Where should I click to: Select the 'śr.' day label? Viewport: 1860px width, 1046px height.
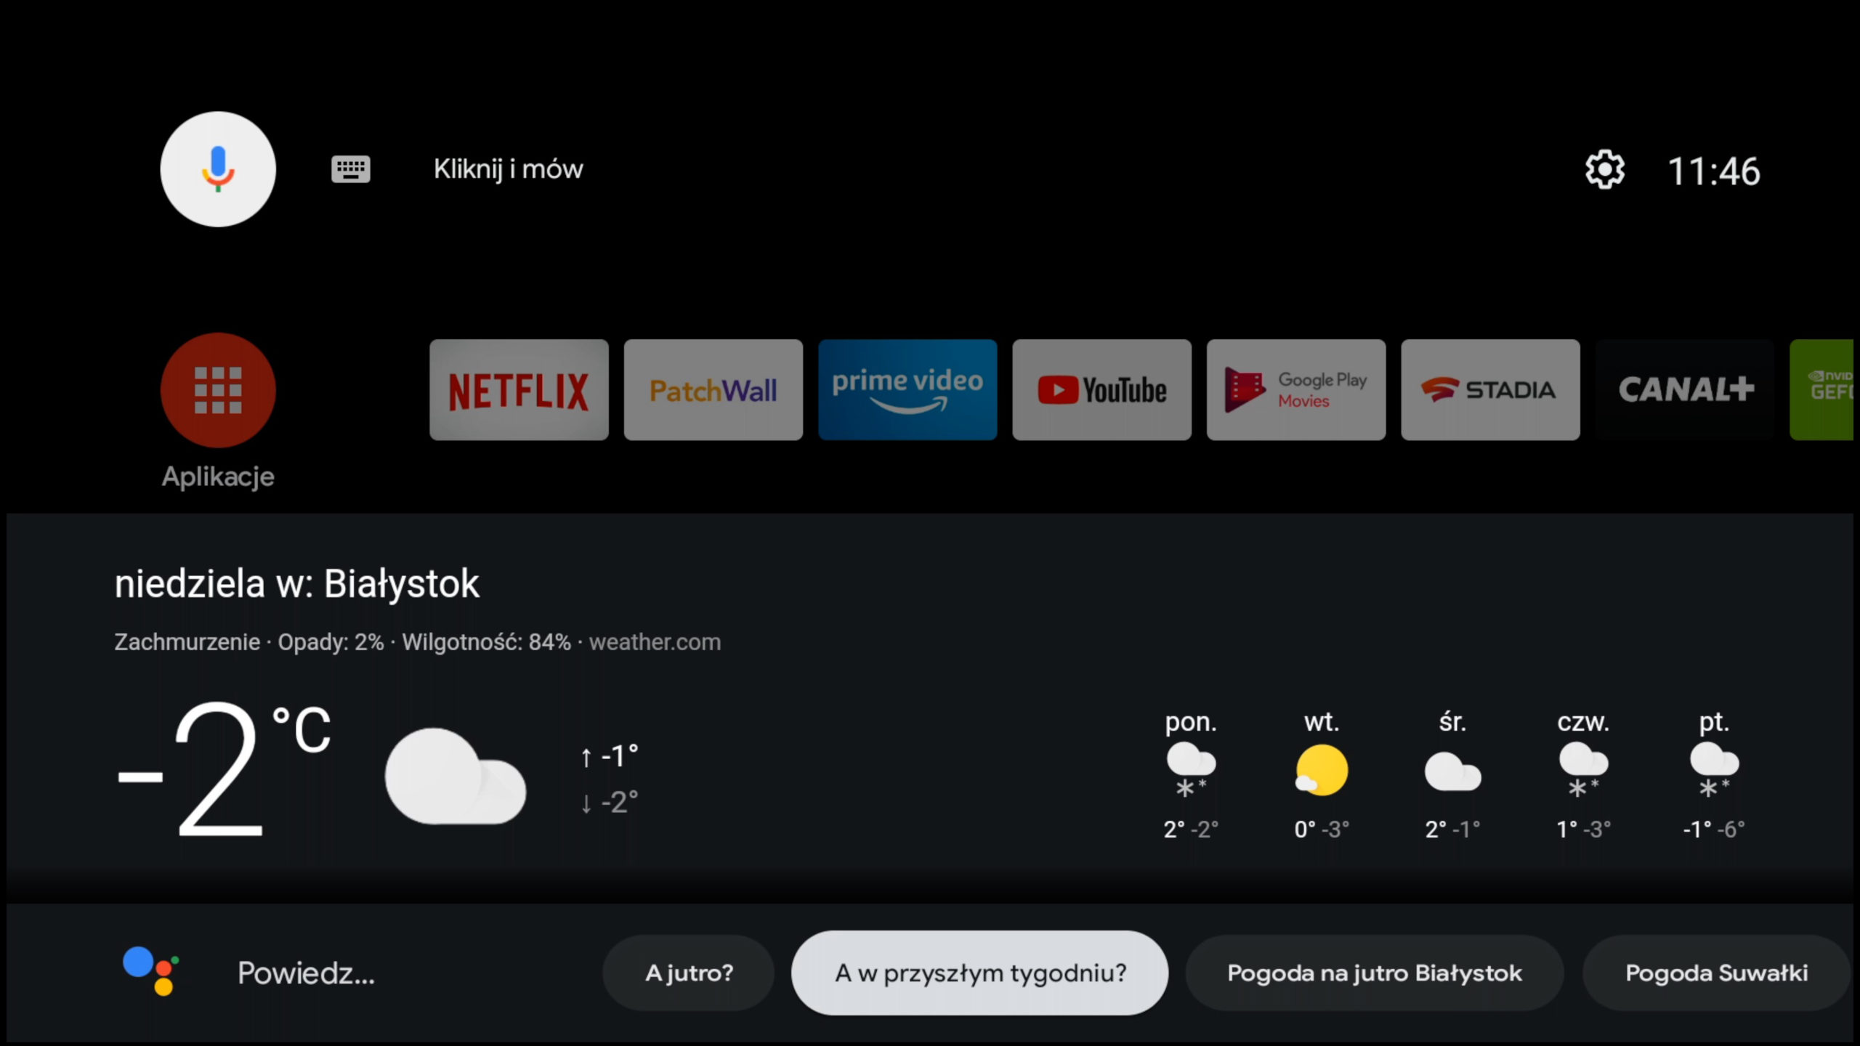point(1452,722)
